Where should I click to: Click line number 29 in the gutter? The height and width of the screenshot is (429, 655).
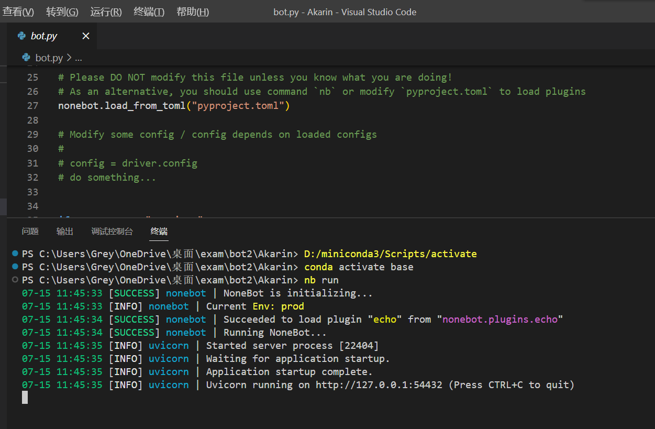[32, 135]
